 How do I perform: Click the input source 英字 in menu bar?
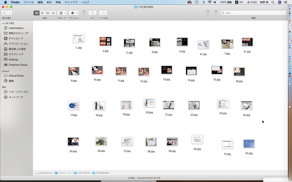pyautogui.click(x=239, y=2)
